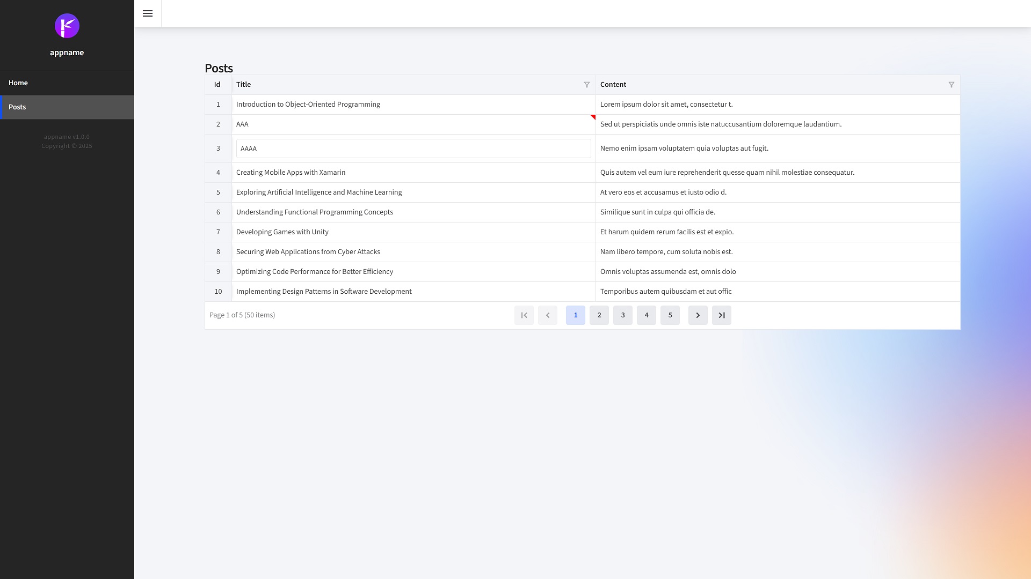
Task: Select "Implementing Design Patterns in Software Development"
Action: [413, 292]
